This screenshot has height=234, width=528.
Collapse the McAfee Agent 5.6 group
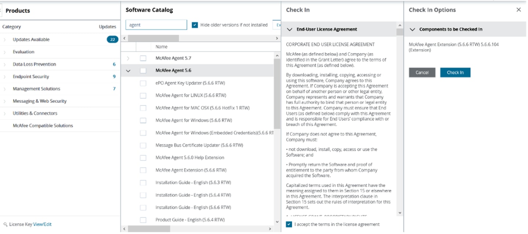tap(128, 71)
